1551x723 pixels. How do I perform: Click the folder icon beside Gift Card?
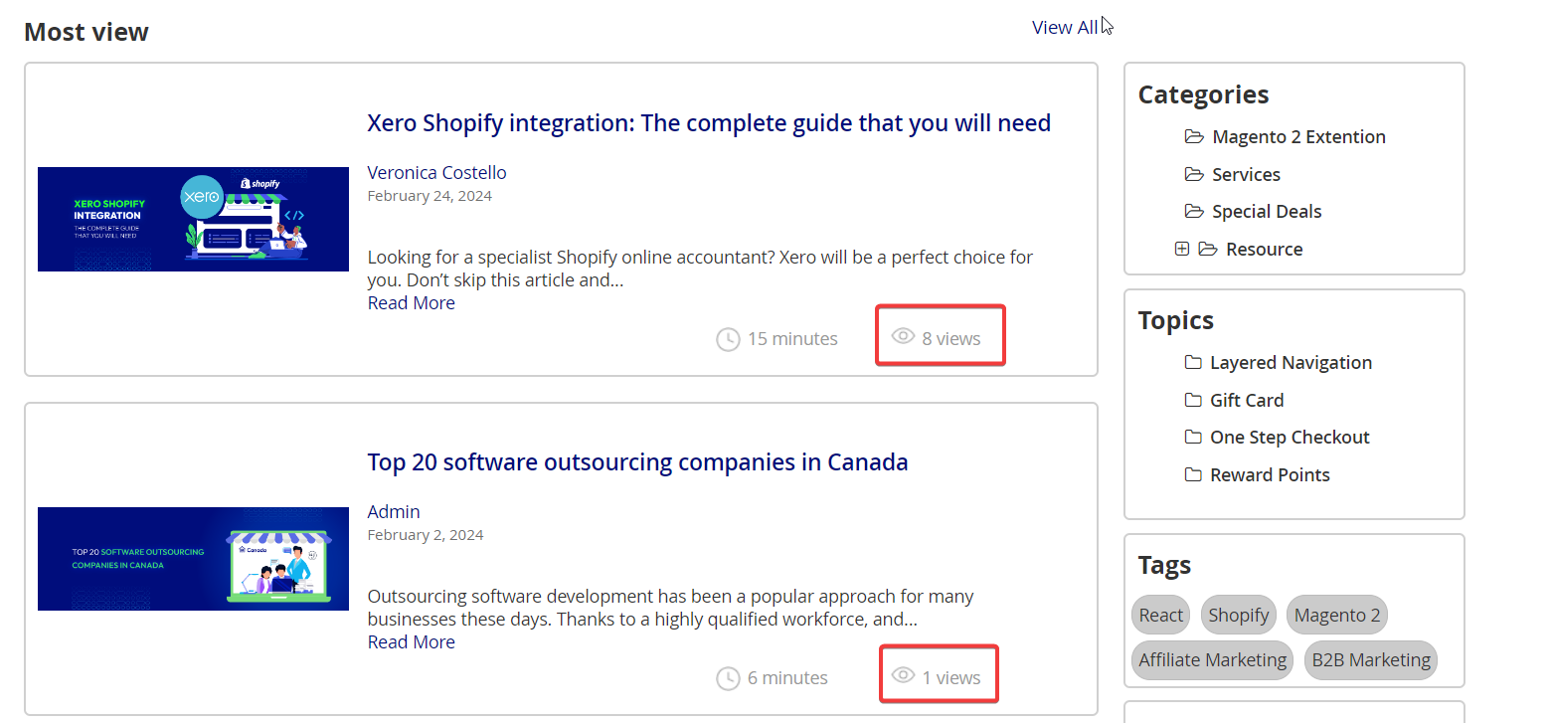tap(1193, 400)
